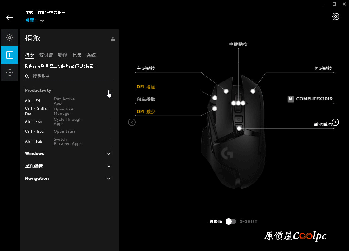
Task: Select the DPI 增加 button marker
Action: 215,98
